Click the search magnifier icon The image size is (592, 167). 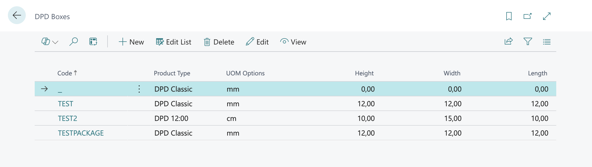(x=73, y=42)
